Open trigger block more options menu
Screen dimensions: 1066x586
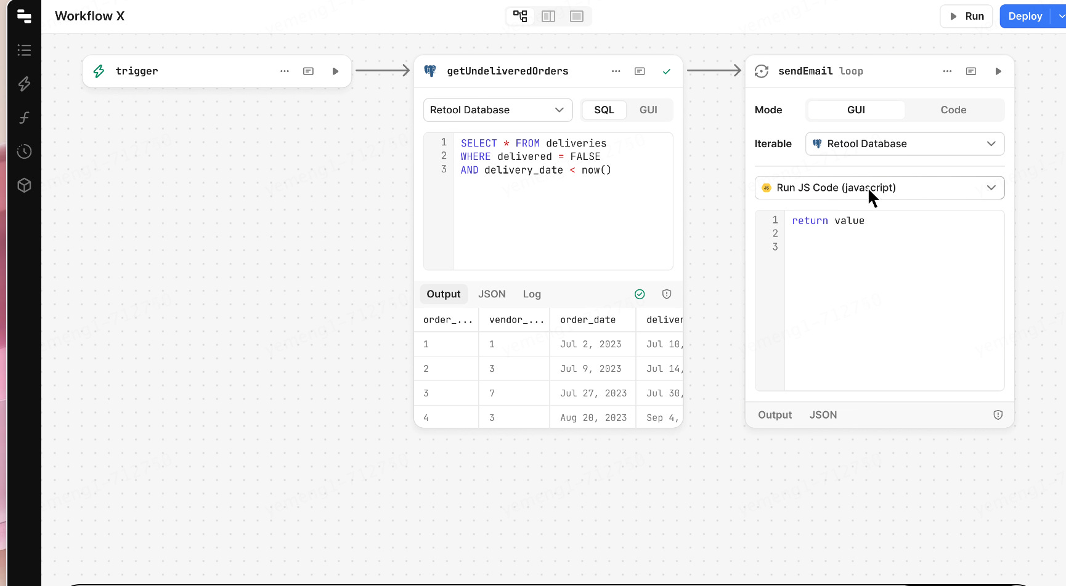tap(285, 71)
